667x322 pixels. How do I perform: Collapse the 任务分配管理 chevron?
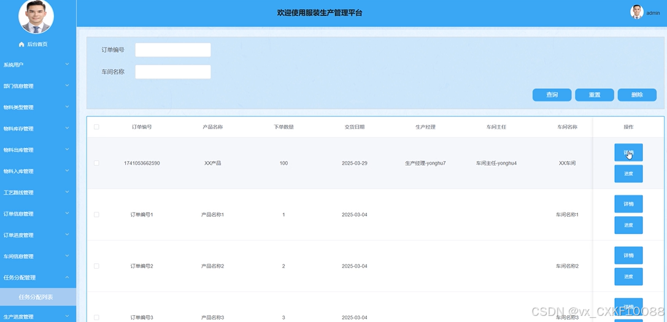[x=67, y=277]
